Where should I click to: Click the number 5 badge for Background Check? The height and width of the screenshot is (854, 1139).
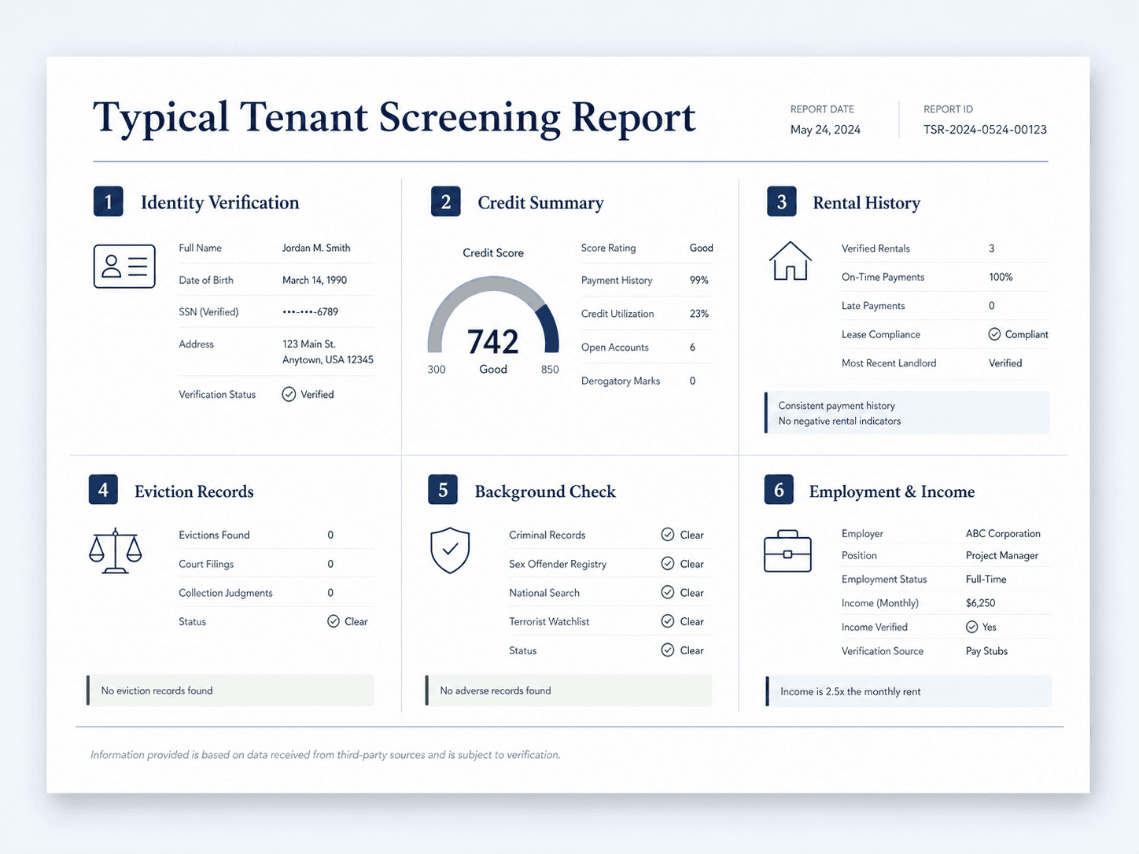pyautogui.click(x=443, y=490)
